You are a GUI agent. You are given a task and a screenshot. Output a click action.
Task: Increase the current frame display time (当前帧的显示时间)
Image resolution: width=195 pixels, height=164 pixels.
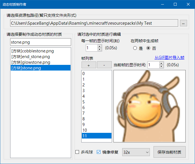pos(161,63)
